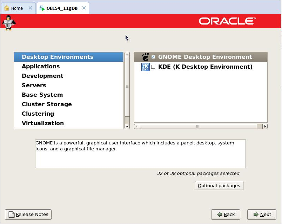Select the Servers category

coord(68,85)
